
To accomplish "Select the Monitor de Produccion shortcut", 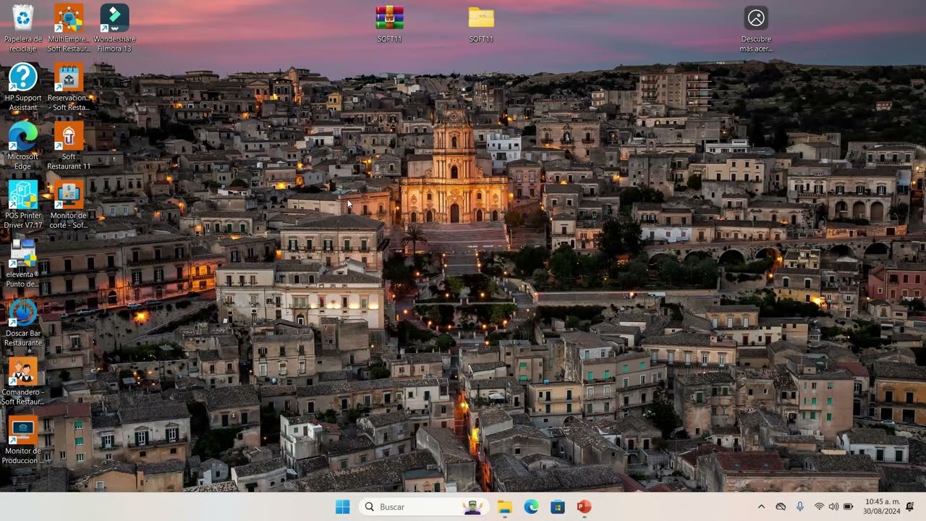I will (x=23, y=440).
